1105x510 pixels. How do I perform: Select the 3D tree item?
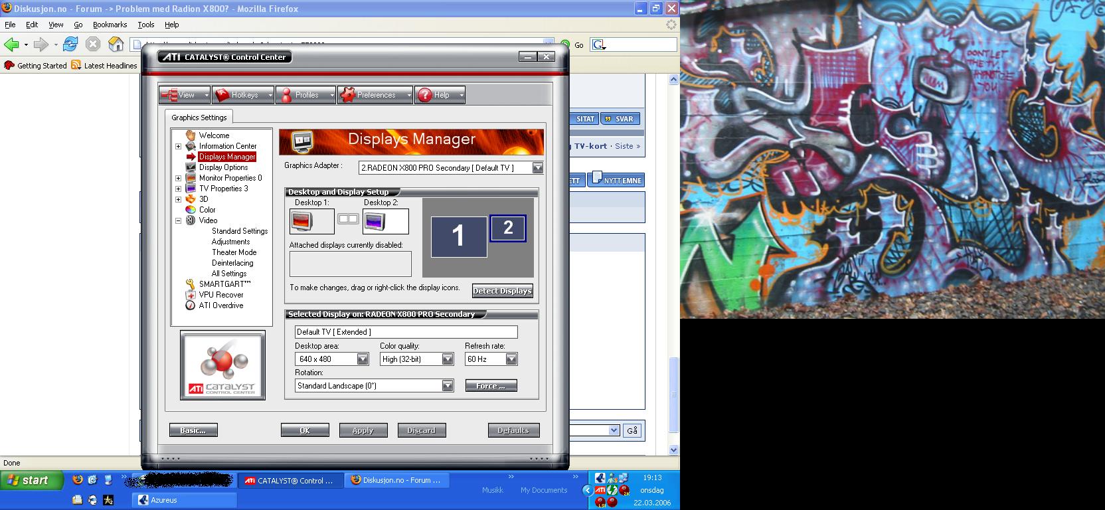tap(203, 199)
